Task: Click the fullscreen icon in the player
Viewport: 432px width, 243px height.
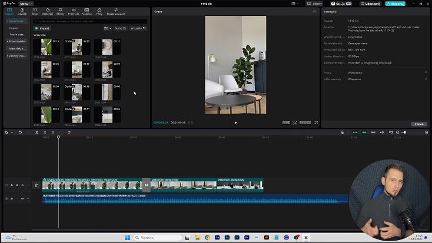Action: click(316, 122)
